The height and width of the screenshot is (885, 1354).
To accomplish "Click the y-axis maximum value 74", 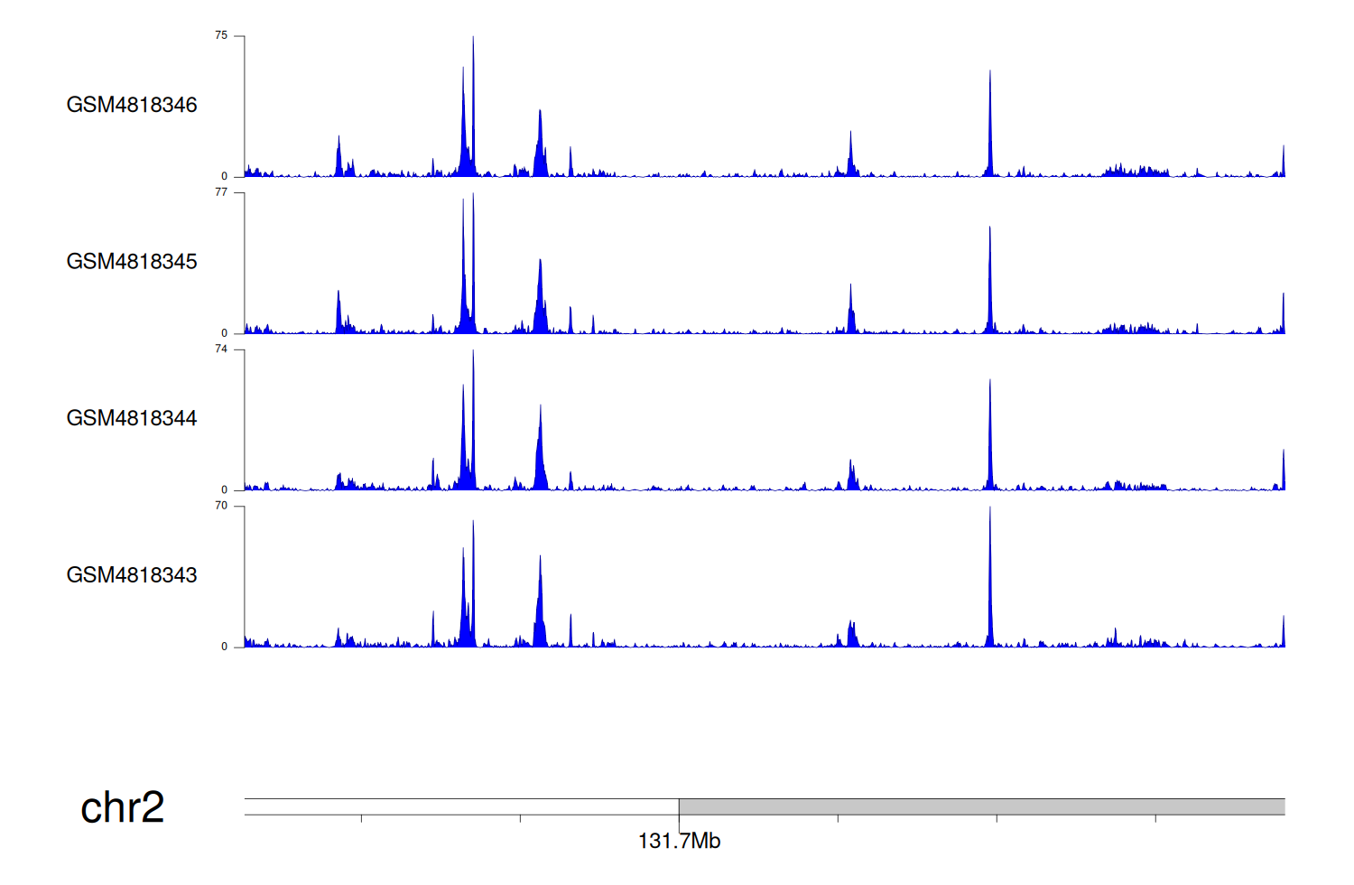I will coord(221,349).
